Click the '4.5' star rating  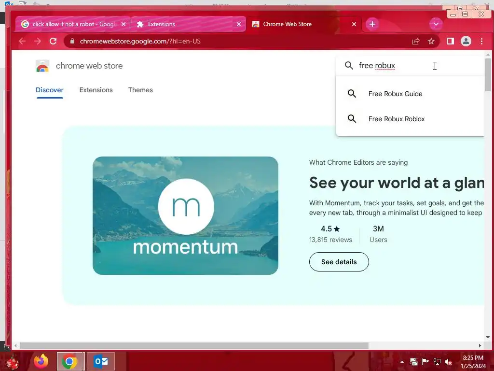coord(330,228)
